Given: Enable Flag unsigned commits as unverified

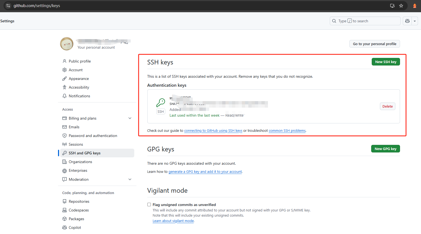Looking at the screenshot, I should click(x=149, y=205).
